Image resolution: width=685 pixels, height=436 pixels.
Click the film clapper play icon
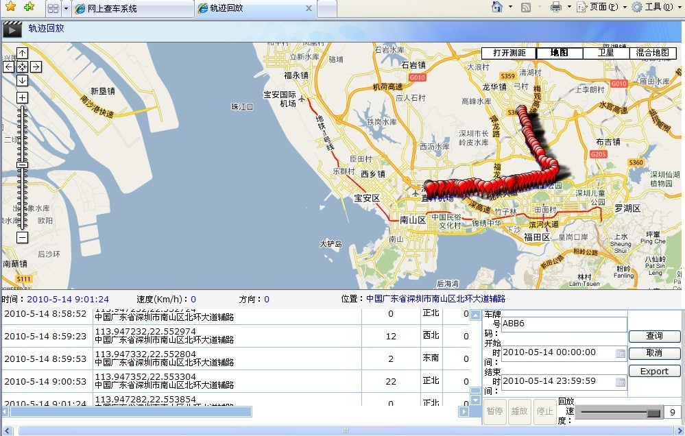coord(12,29)
